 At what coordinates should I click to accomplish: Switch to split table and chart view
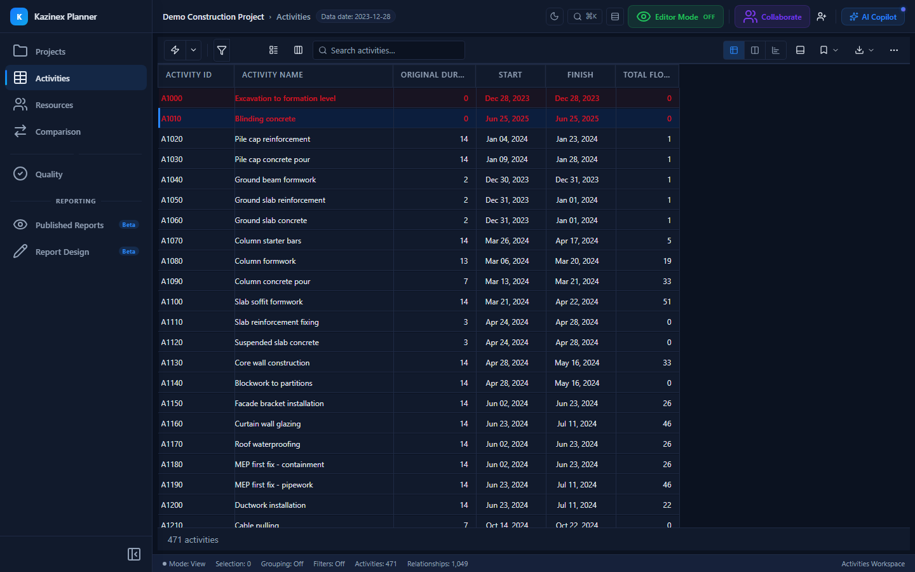tap(755, 50)
